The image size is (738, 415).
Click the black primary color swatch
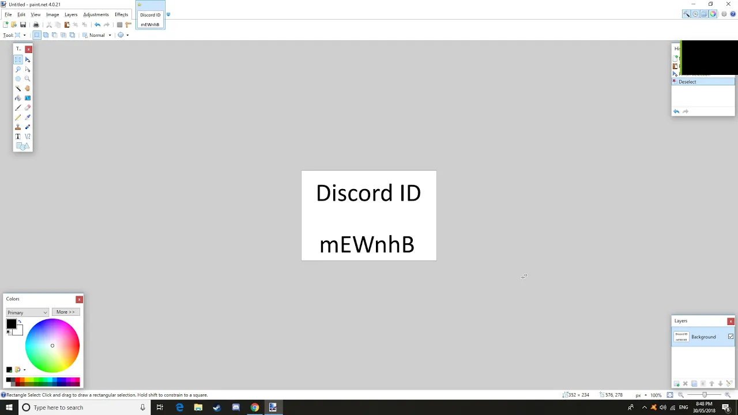(x=11, y=325)
